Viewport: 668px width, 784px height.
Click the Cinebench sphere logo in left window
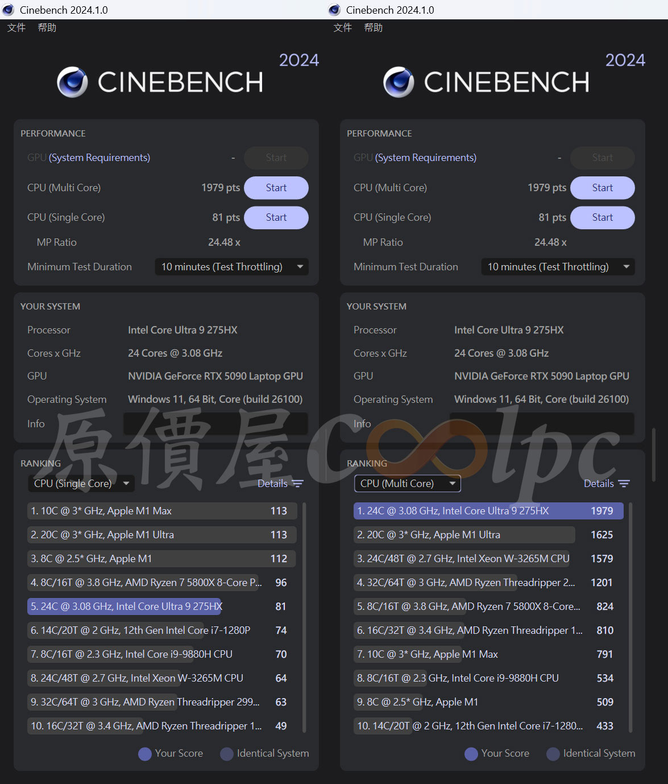click(x=73, y=82)
